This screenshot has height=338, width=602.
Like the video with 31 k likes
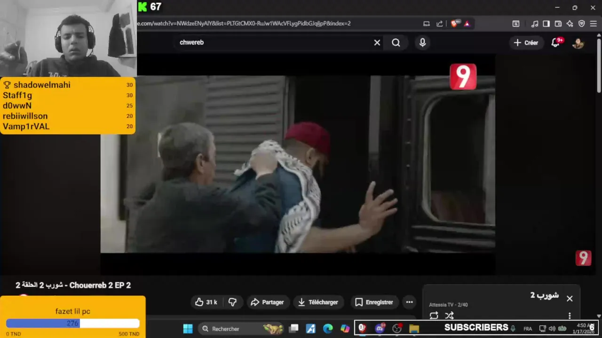pos(206,302)
